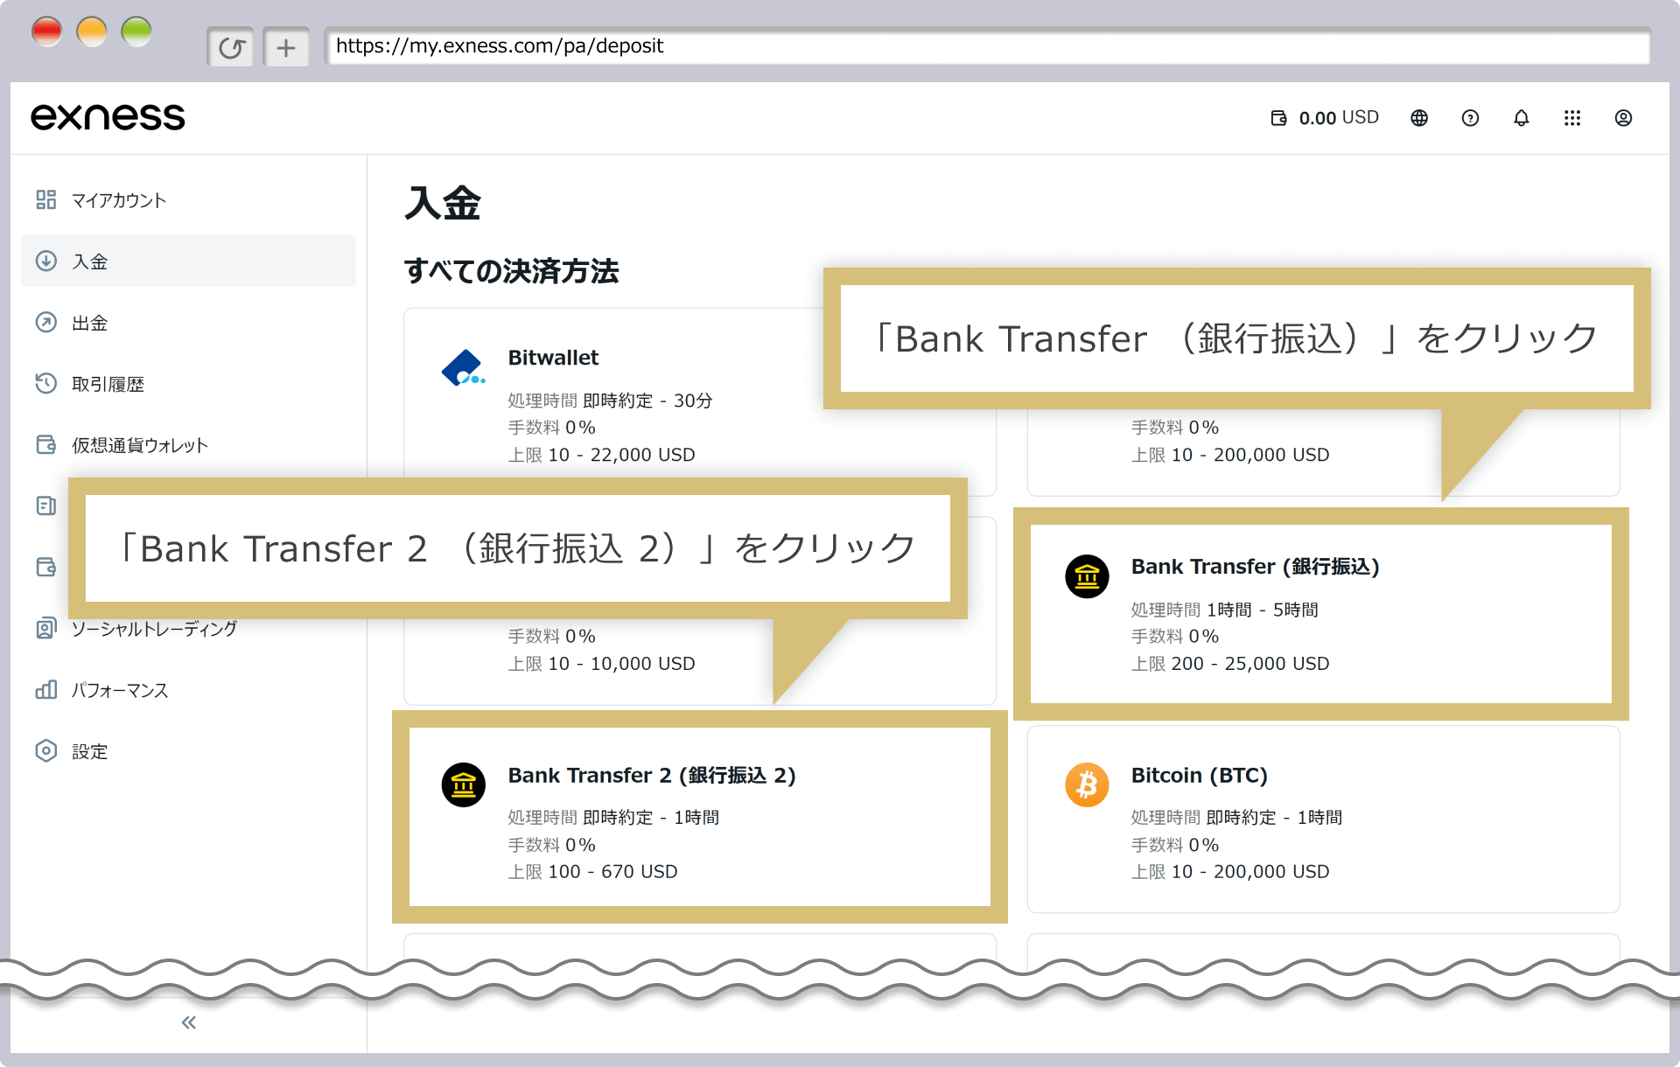This screenshot has height=1067, width=1680.
Task: Select 入金 sidebar item
Action: pos(188,261)
